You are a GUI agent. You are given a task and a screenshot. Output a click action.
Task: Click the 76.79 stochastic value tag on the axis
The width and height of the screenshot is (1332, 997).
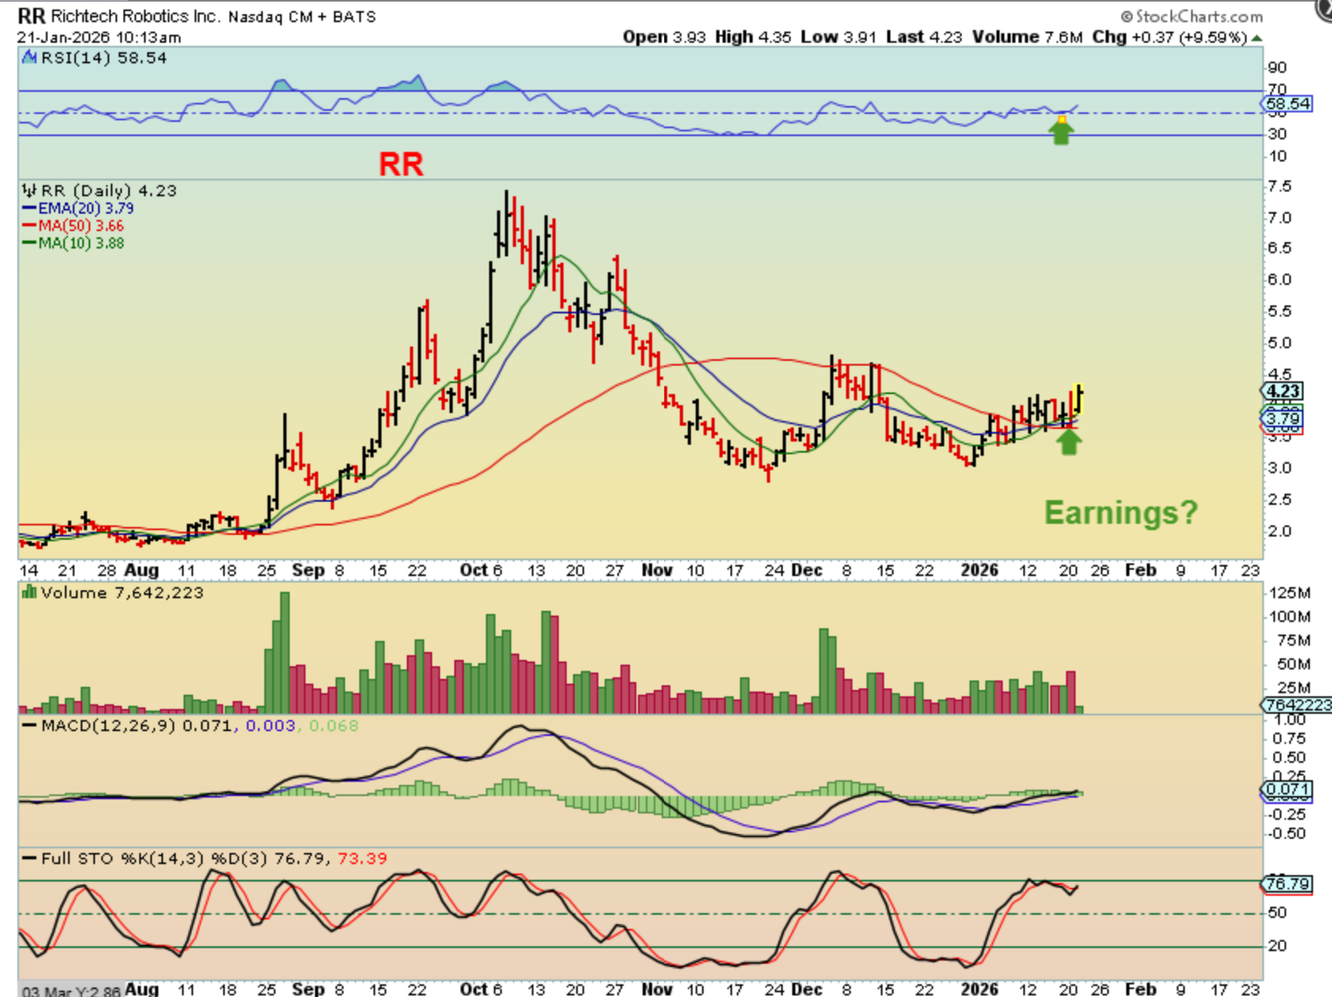pyautogui.click(x=1287, y=884)
